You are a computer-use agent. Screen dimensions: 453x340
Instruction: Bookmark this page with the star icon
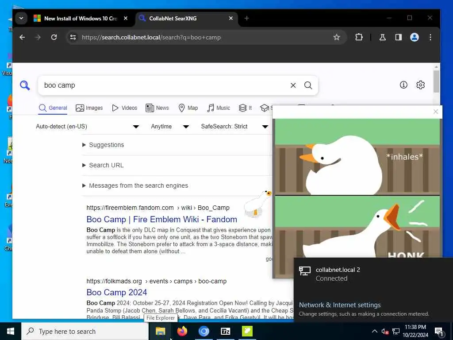336,37
